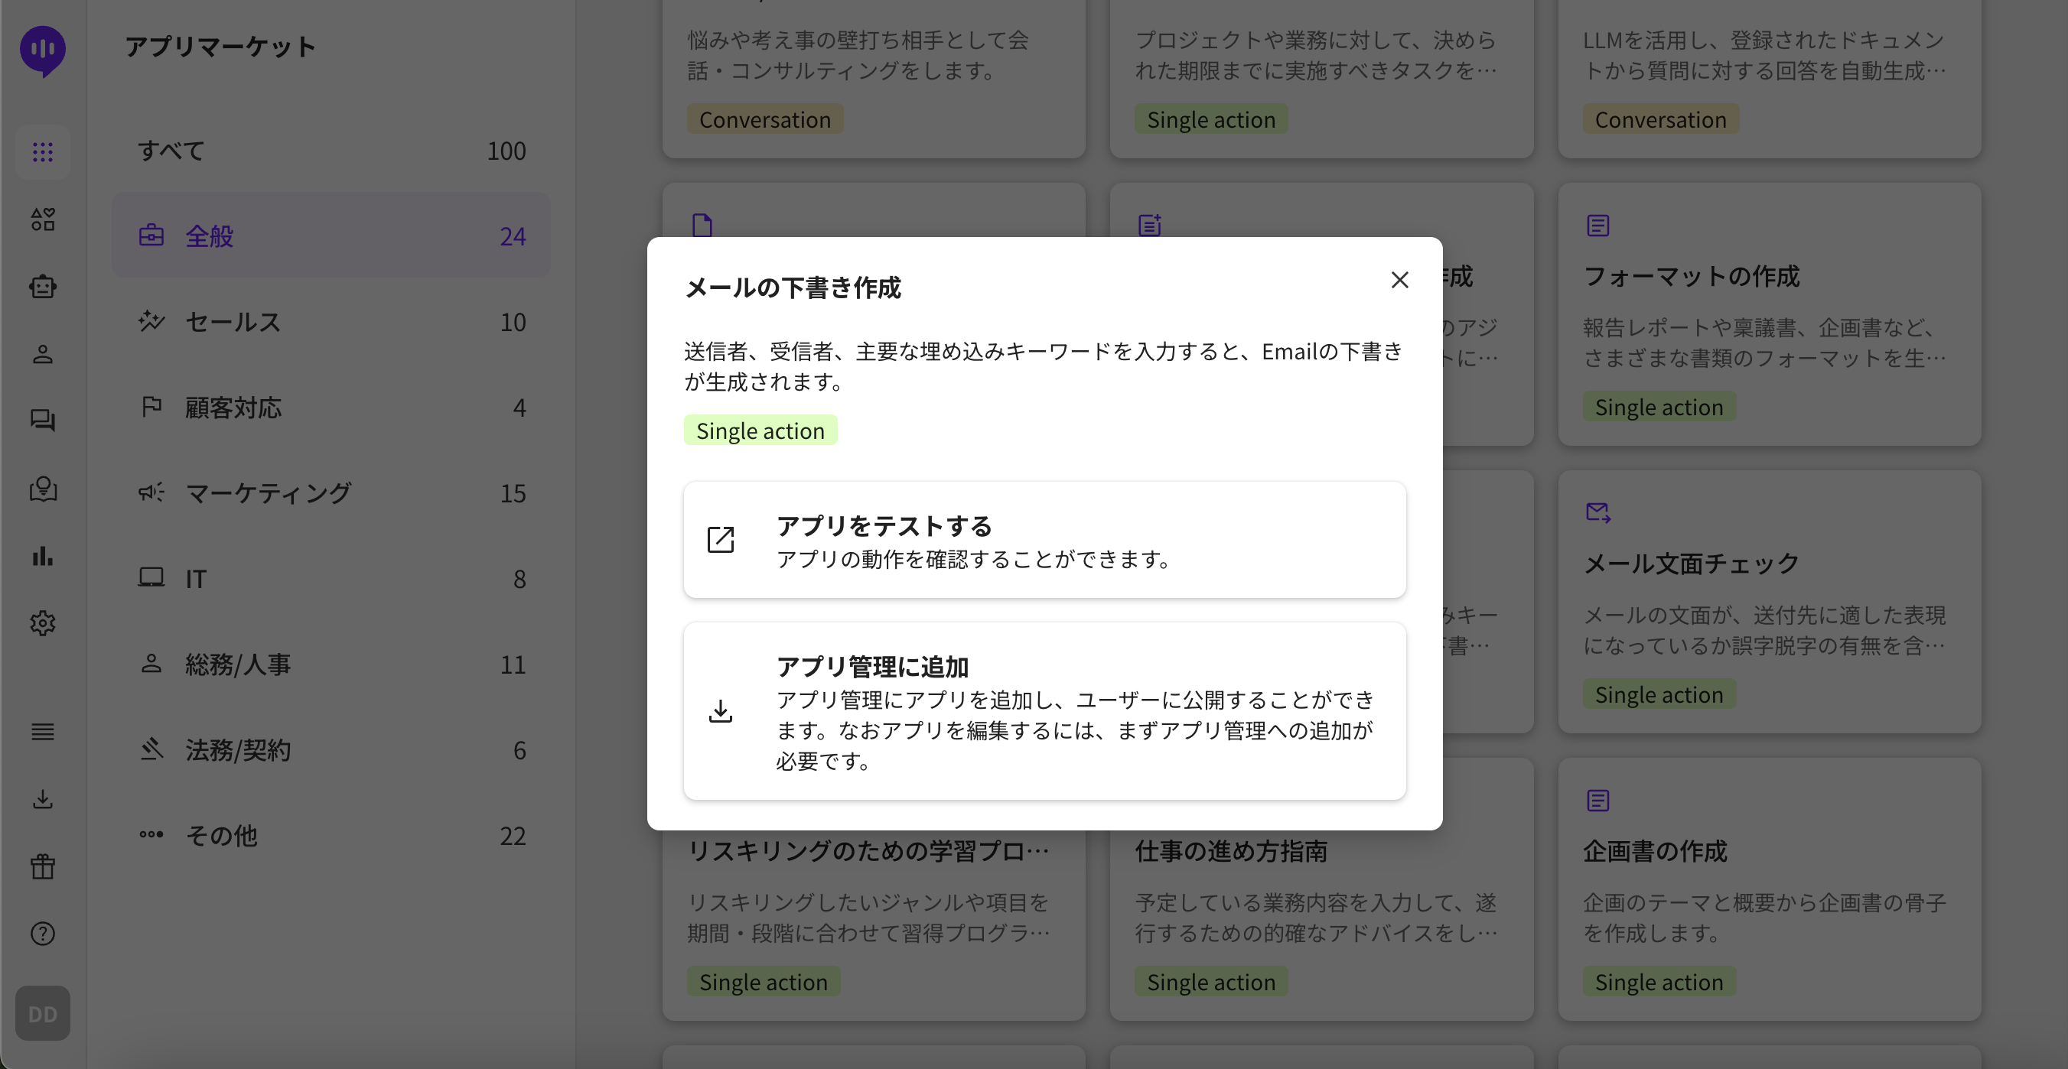This screenshot has width=2068, height=1069.
Task: Click アプリをテストする option card
Action: coord(1044,540)
